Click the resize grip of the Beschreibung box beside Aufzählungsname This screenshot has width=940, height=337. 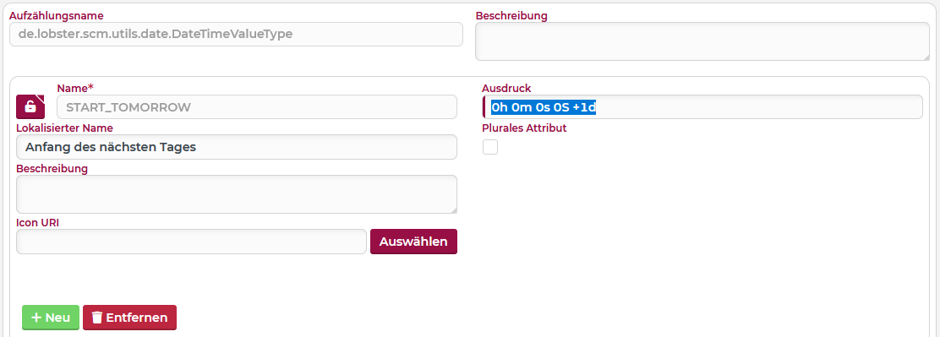(926, 57)
